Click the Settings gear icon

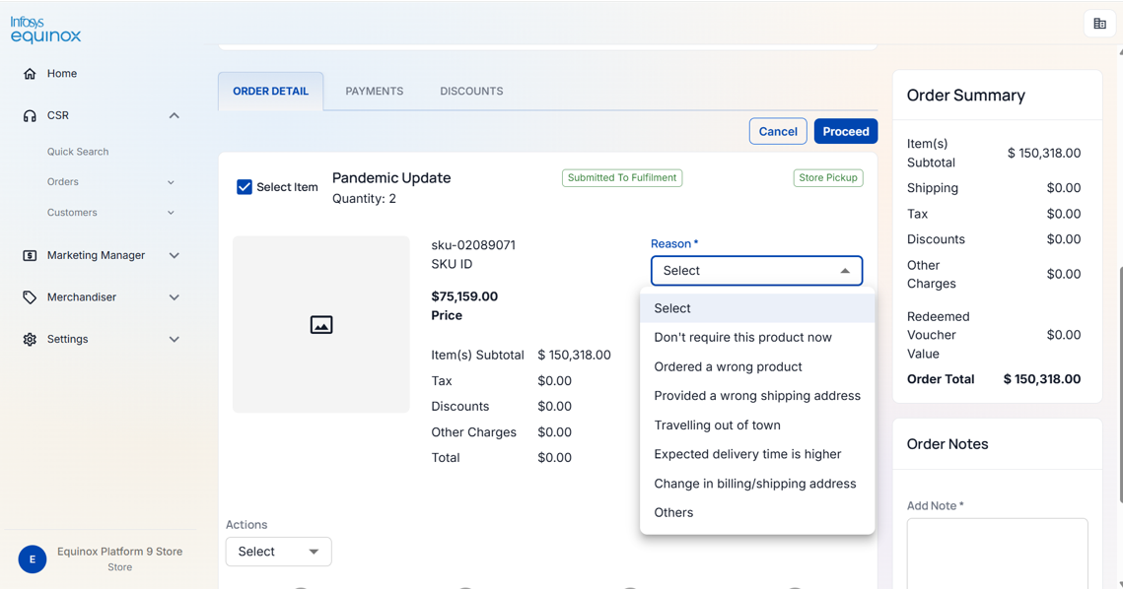click(30, 339)
